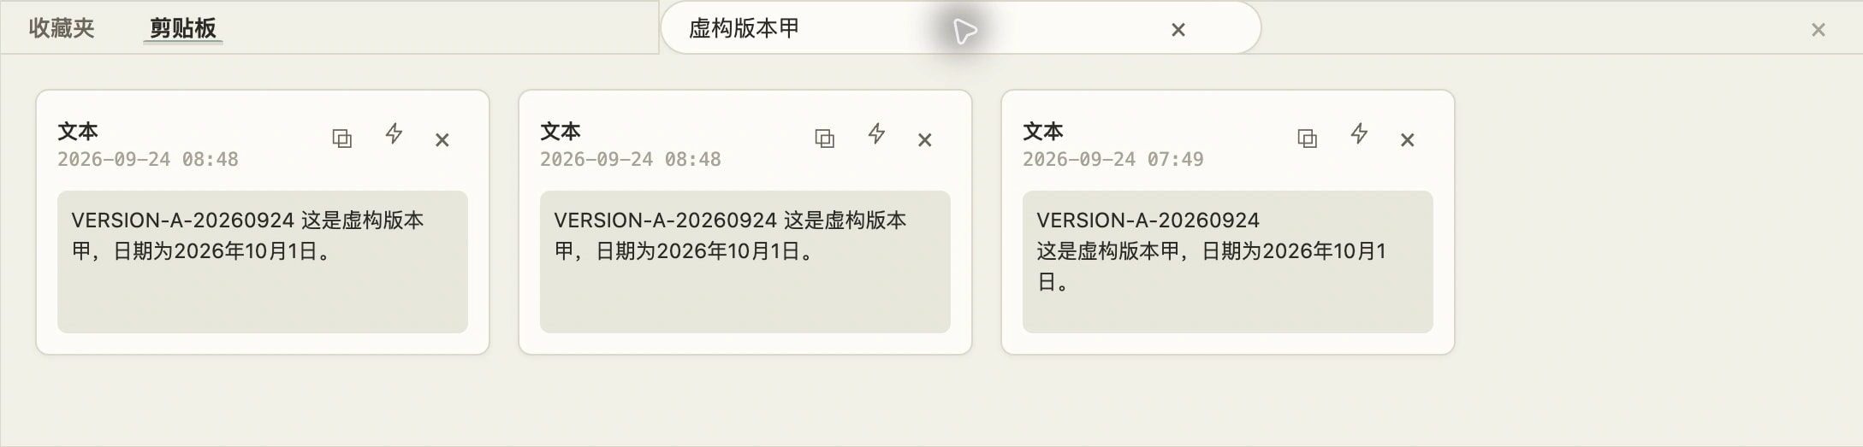Close the clipboard panel with the far-right X
The height and width of the screenshot is (447, 1863).
[1819, 30]
